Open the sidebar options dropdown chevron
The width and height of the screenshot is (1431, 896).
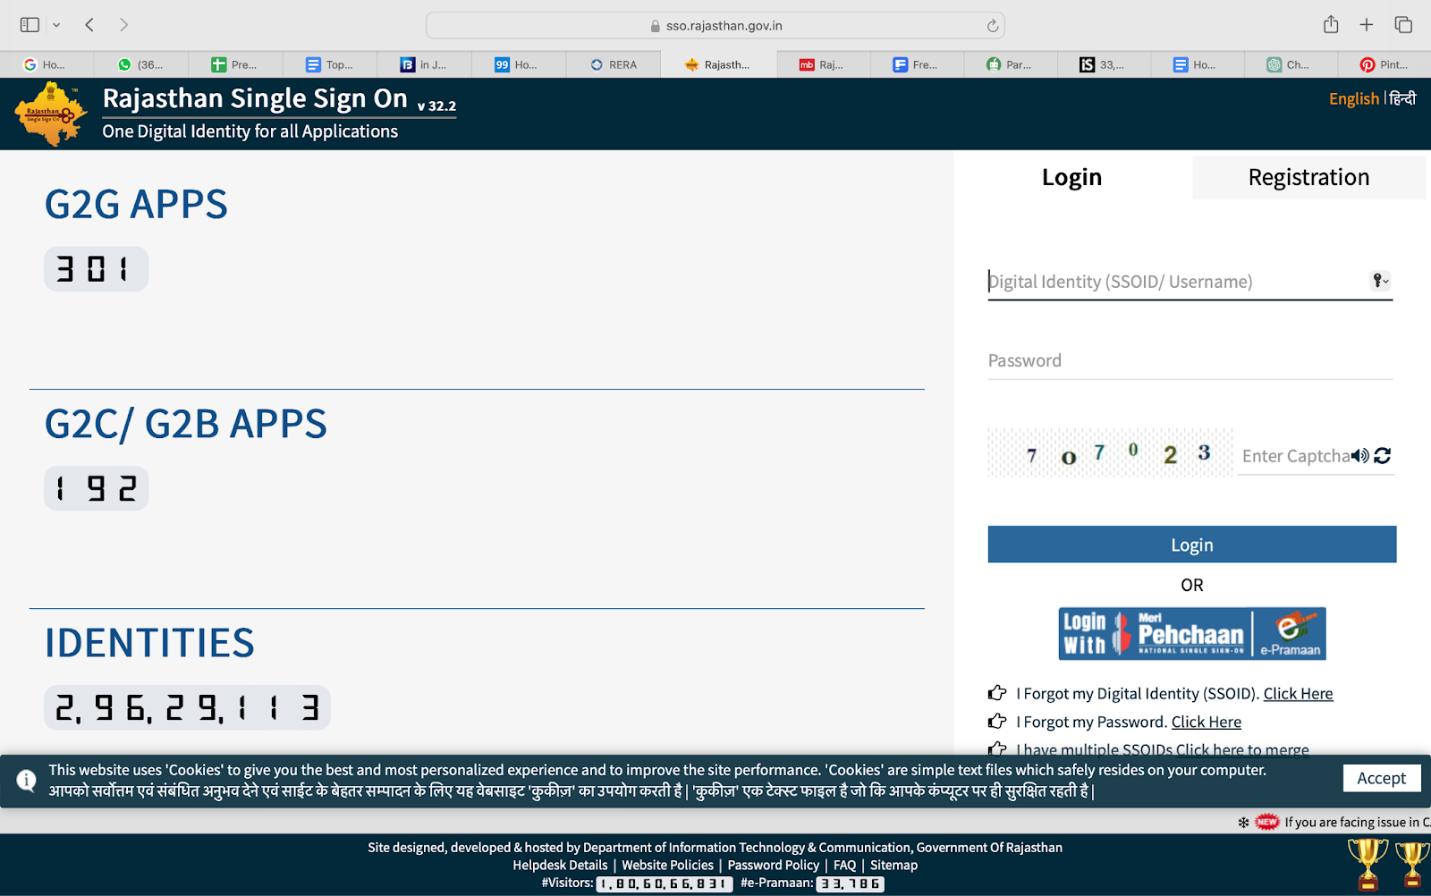click(x=56, y=25)
